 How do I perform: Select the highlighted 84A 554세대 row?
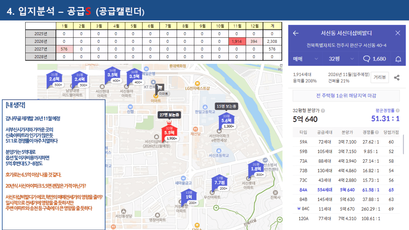pyautogui.click(x=346, y=190)
